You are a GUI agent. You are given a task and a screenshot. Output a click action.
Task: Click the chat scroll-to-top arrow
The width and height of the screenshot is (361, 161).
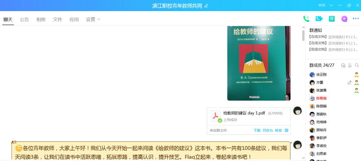pos(304,28)
